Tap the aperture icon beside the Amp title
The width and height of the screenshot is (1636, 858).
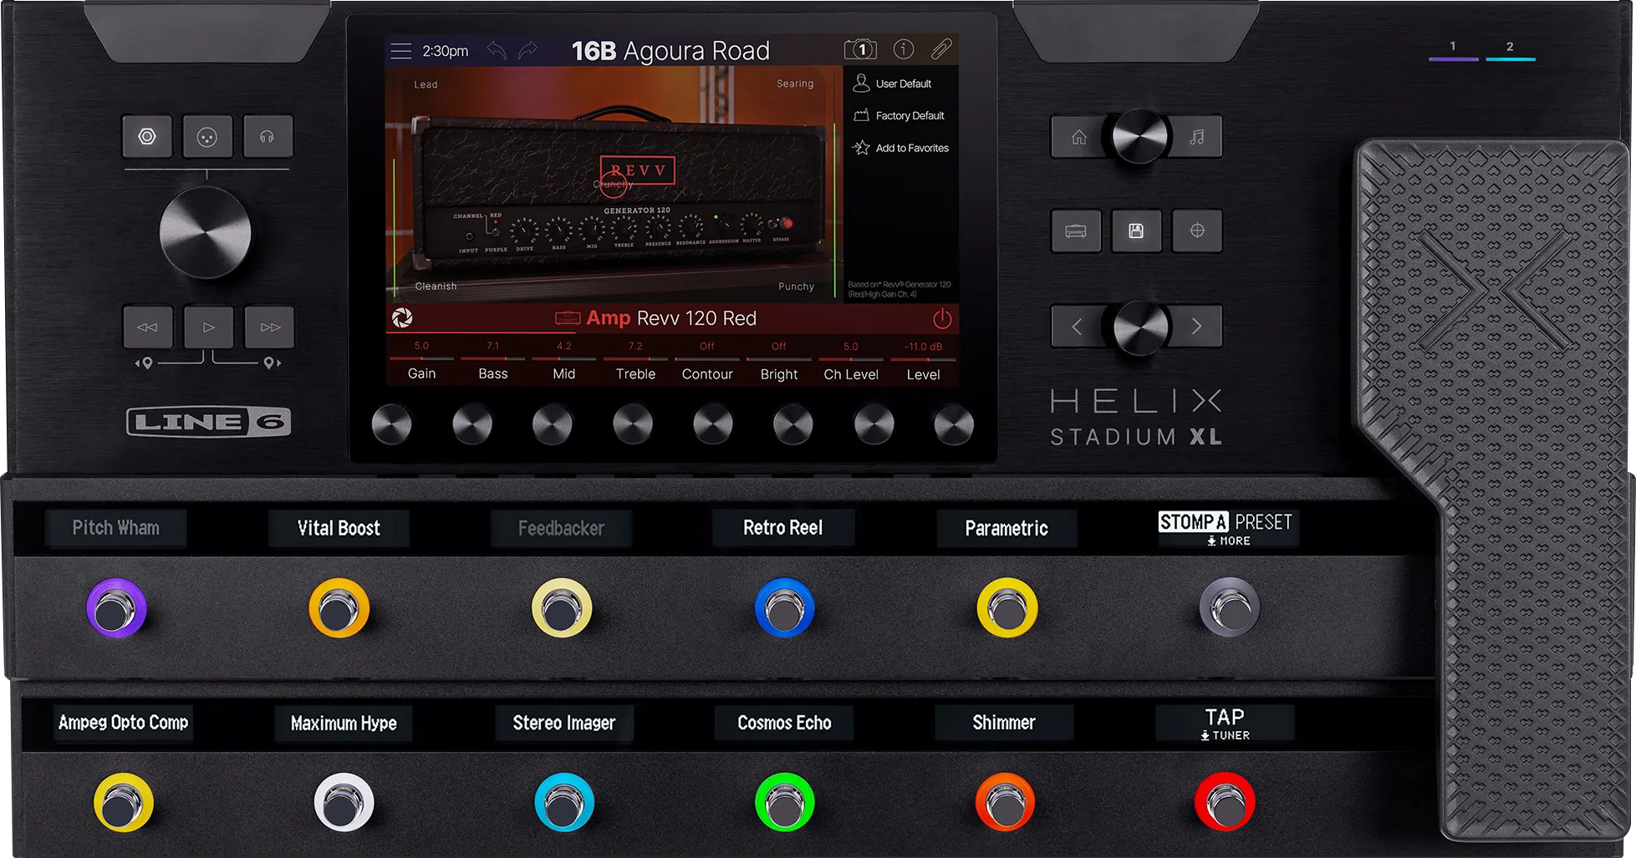pyautogui.click(x=402, y=317)
